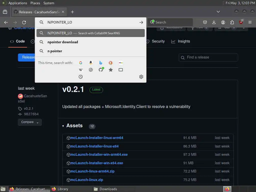
Task: Download mcLaunch-Installer-linux-x64
Action: coord(94,146)
